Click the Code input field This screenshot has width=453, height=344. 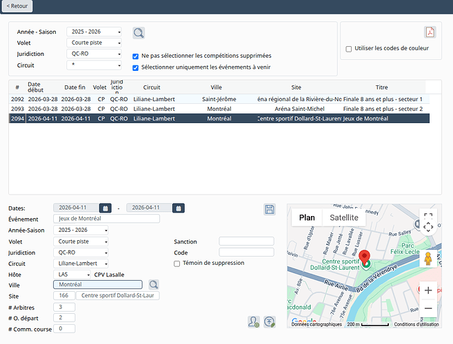click(246, 252)
